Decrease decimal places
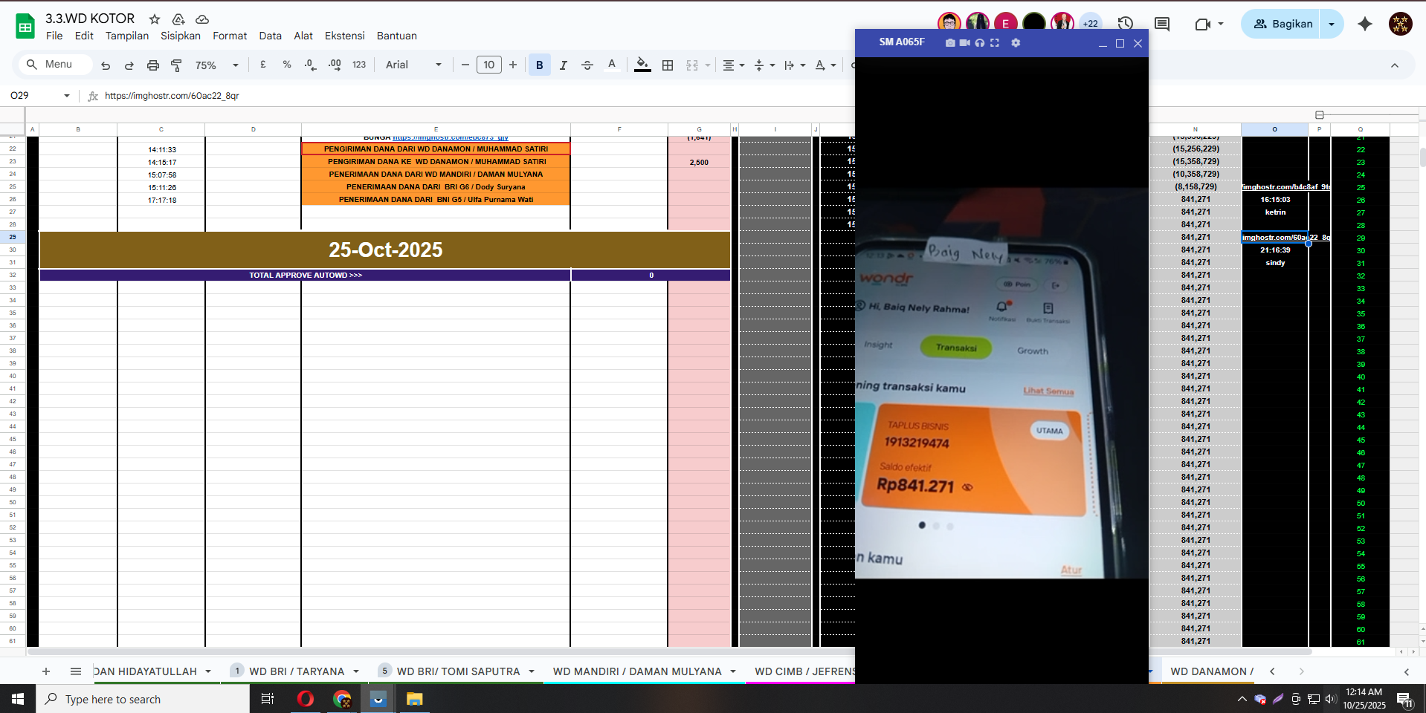 point(311,65)
